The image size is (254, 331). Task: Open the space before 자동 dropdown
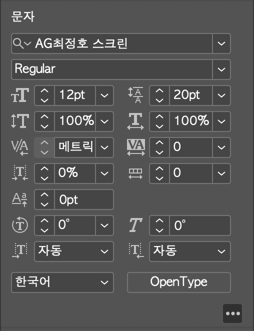tap(74, 251)
